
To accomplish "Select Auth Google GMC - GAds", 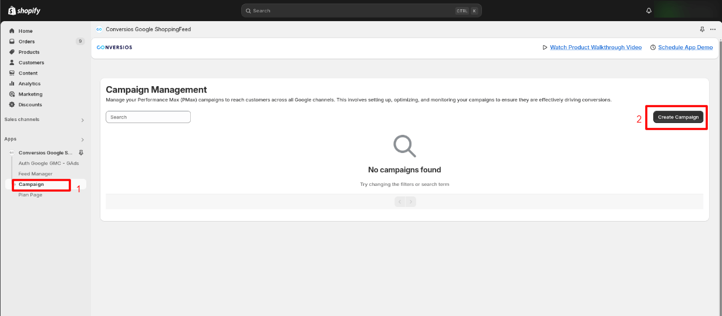I will (x=49, y=164).
